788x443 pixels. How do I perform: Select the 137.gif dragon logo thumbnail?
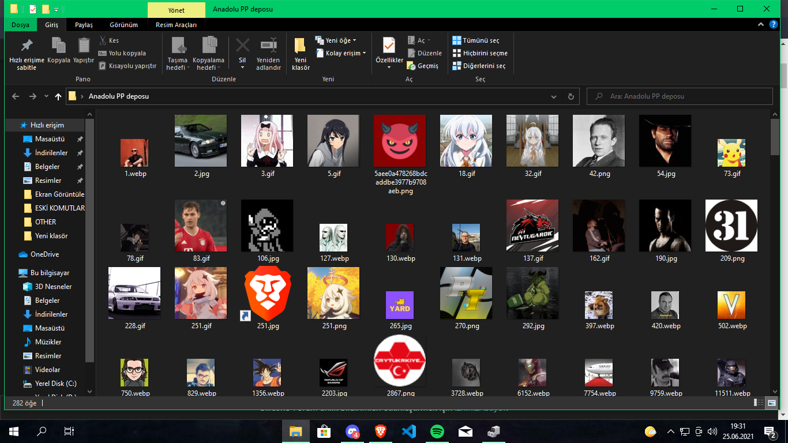[x=532, y=226]
